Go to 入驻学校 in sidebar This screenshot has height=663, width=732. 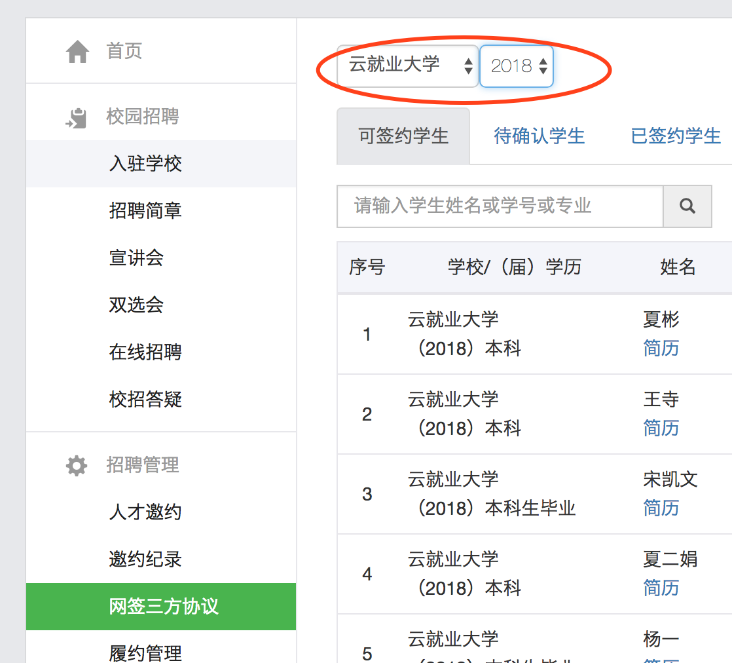145,164
